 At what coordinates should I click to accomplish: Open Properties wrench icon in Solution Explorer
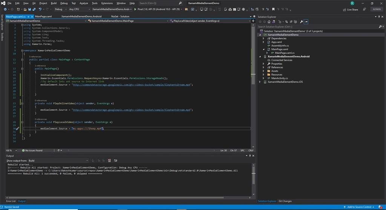(x=301, y=22)
